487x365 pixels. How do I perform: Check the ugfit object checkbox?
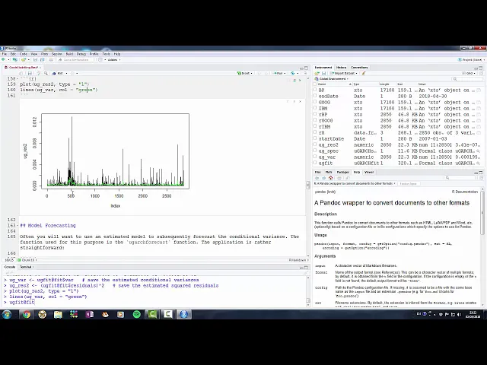click(x=314, y=163)
